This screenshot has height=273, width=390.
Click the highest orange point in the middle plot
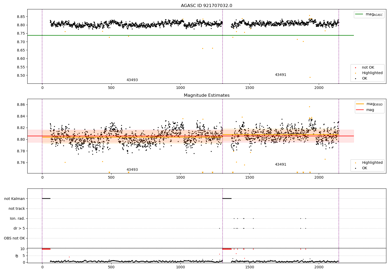(x=309, y=107)
